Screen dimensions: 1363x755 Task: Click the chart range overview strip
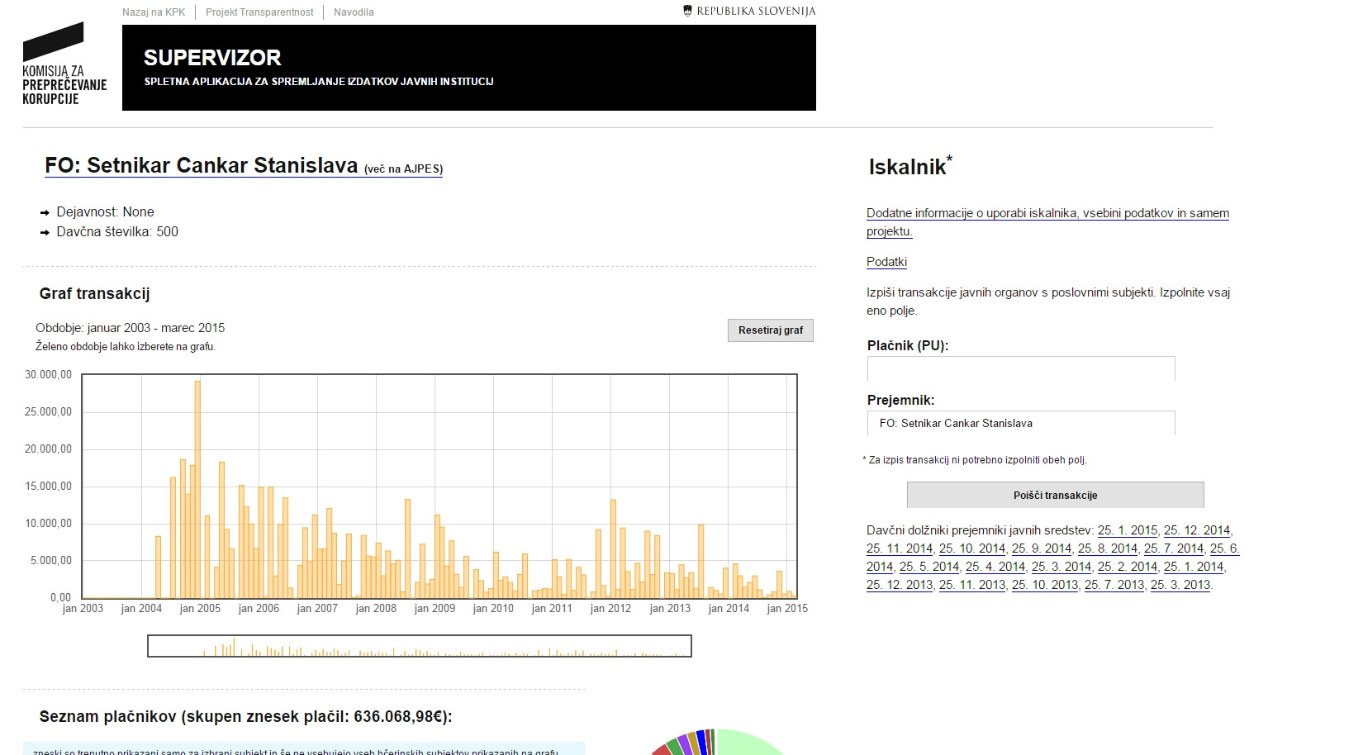coord(419,646)
